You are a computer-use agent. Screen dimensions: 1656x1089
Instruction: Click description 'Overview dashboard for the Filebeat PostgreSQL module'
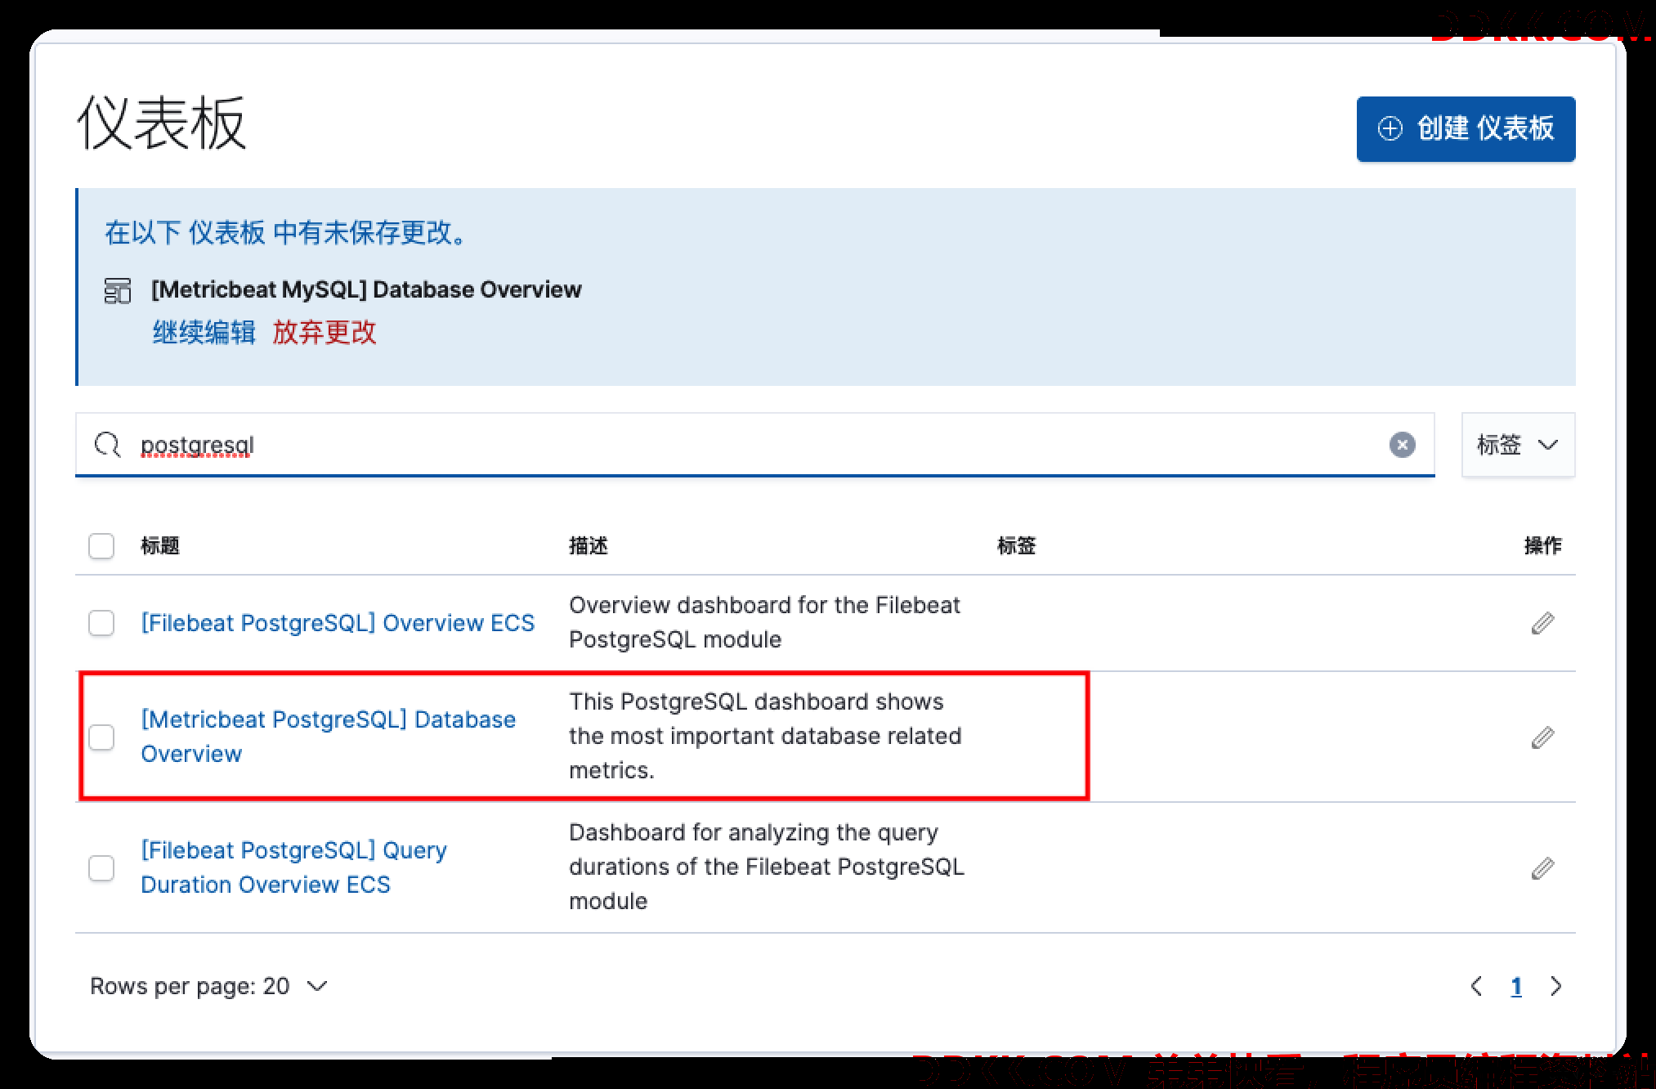click(765, 622)
